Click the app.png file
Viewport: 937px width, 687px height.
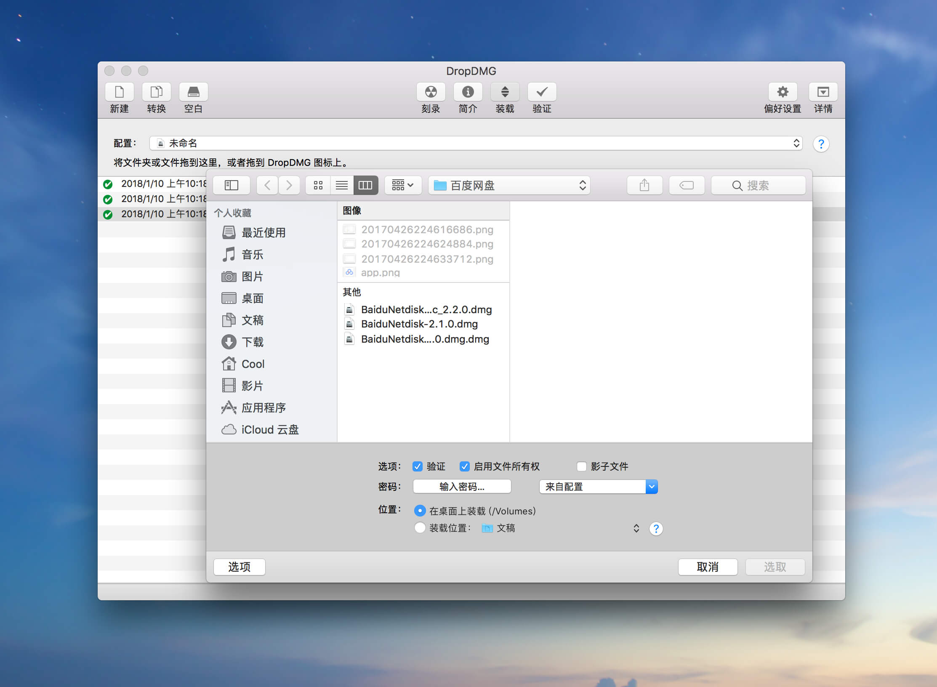coord(423,272)
